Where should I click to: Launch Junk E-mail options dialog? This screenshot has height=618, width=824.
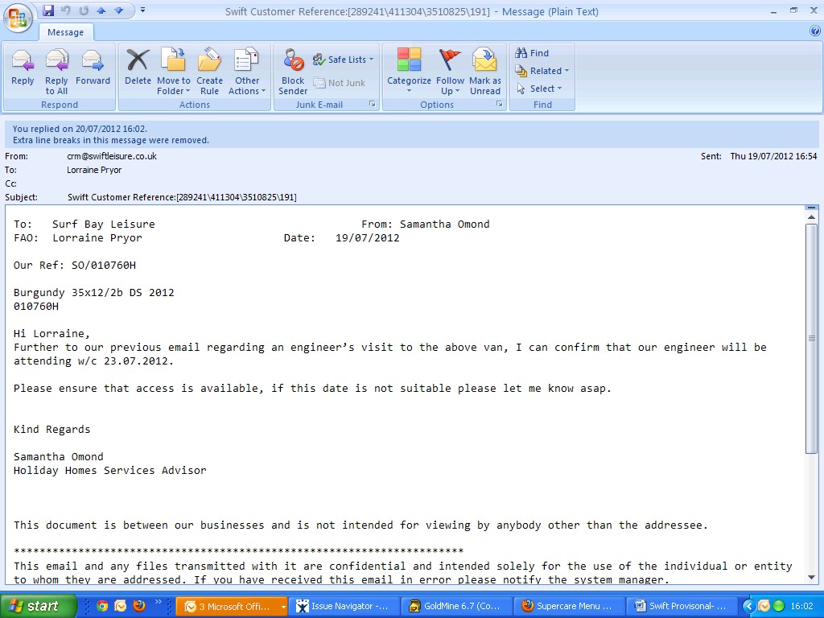pyautogui.click(x=372, y=104)
